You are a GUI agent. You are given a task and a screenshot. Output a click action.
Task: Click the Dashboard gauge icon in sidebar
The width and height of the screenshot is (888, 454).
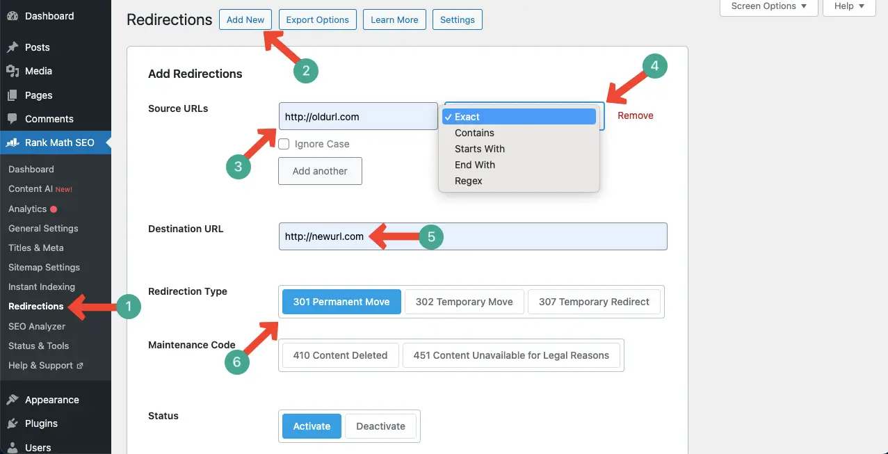(13, 16)
